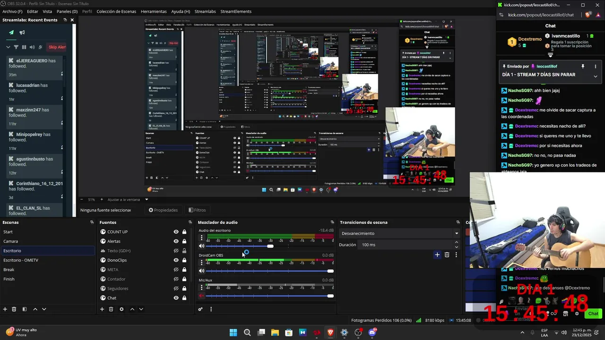Open audio mixer bottom options menu dots
605x340 pixels.
[x=211, y=309]
